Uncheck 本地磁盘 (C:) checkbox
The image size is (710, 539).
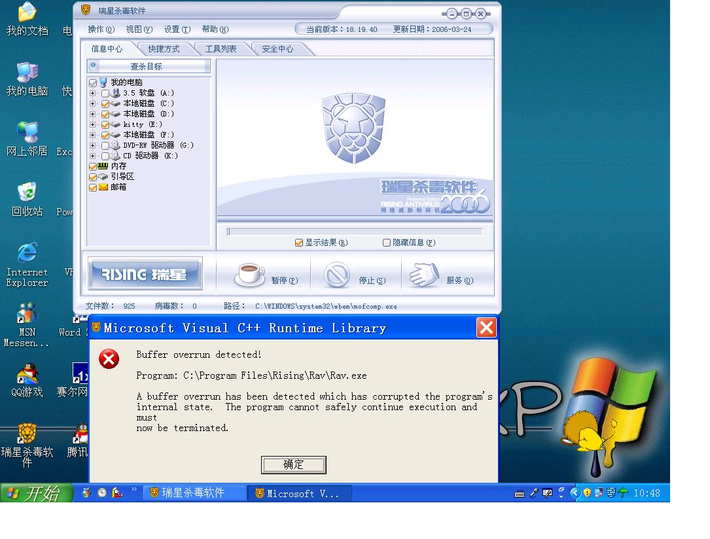[x=105, y=103]
